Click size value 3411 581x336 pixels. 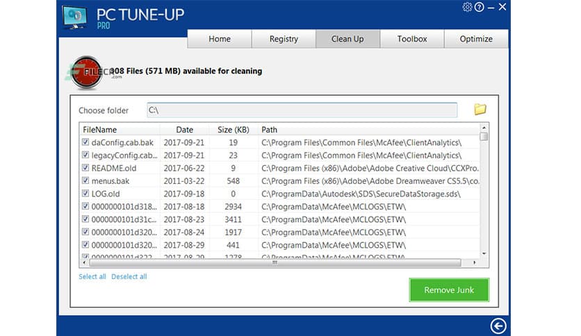click(233, 219)
